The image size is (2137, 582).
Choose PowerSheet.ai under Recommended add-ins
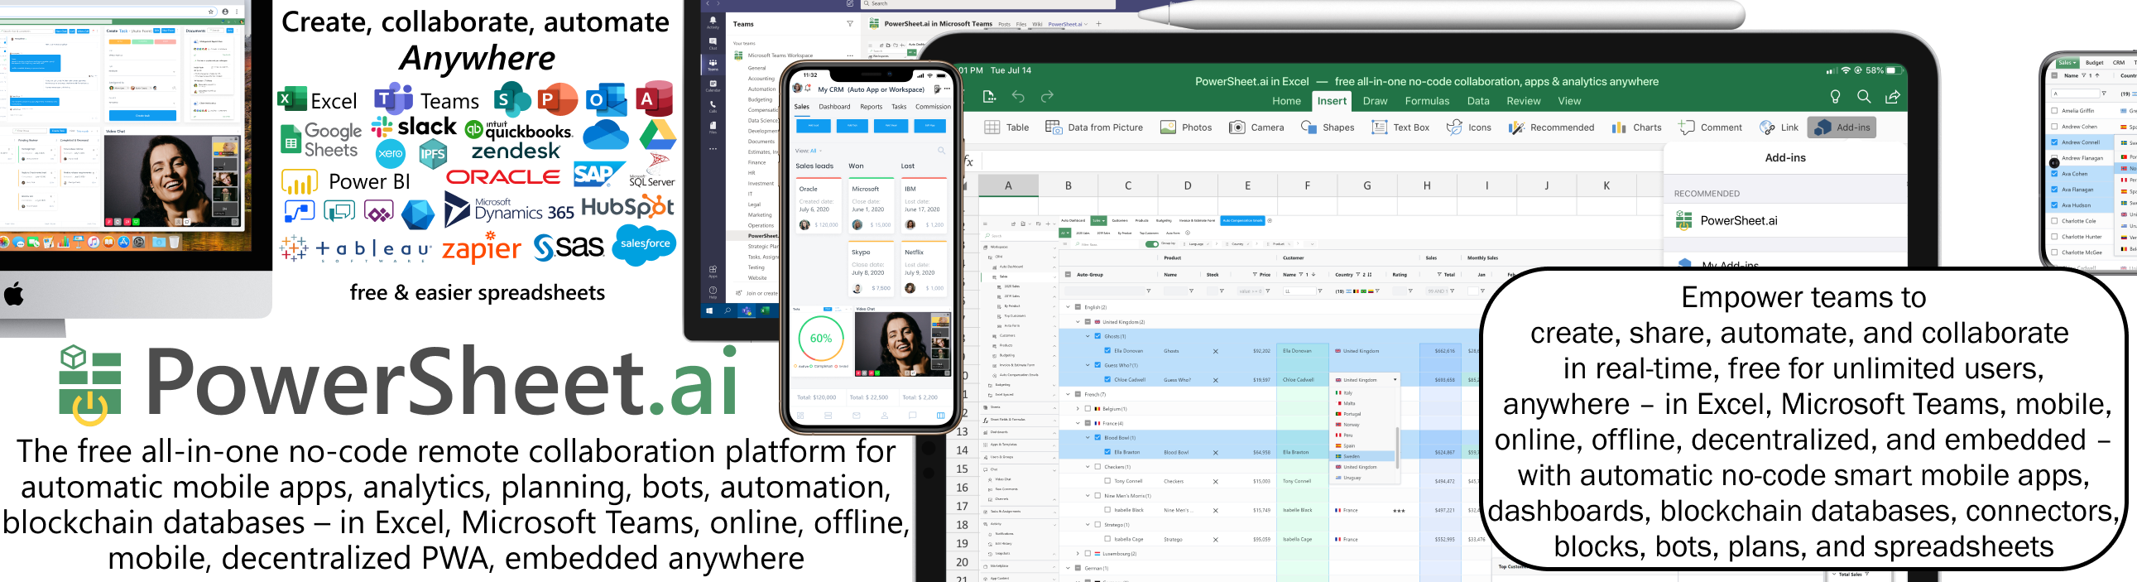pos(1785,220)
